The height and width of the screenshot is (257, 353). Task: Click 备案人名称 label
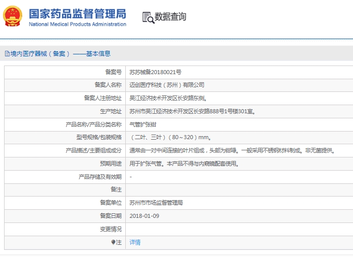pyautogui.click(x=108, y=85)
